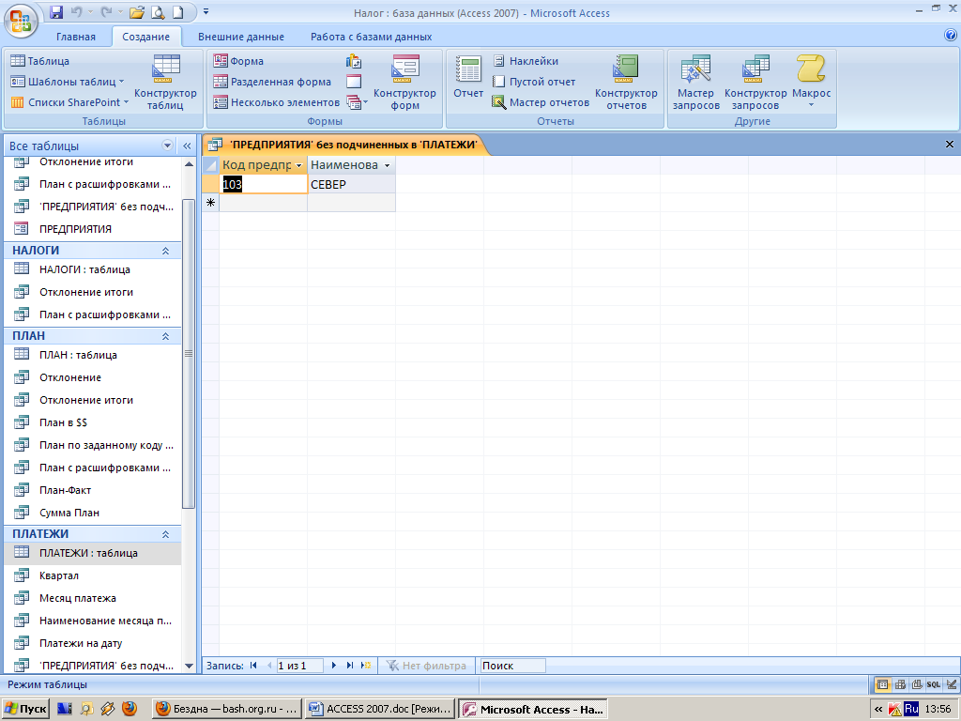The width and height of the screenshot is (961, 721).
Task: Switch to the Главная tab
Action: (x=76, y=37)
